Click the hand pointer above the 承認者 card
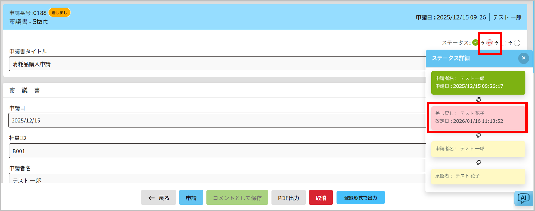The image size is (535, 211). [x=478, y=162]
